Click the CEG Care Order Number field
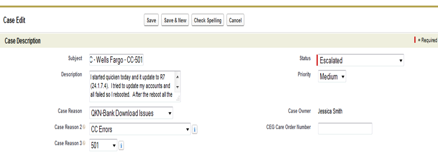The image size is (438, 160). pos(345,128)
